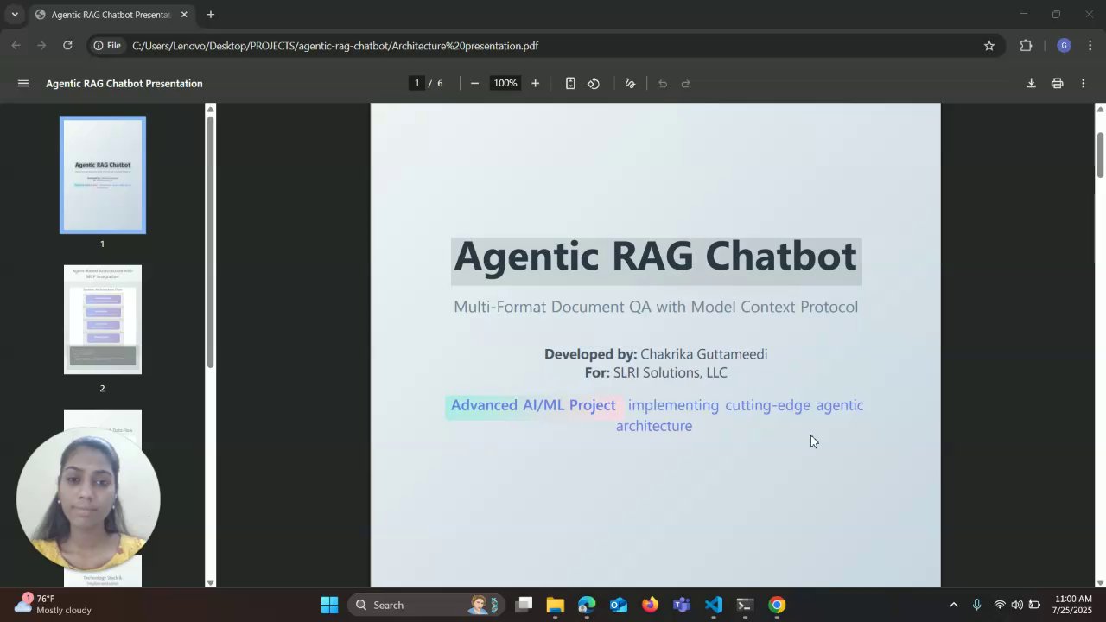The image size is (1106, 622).
Task: Click the Agentic RAG Chatbot title
Action: coord(656,256)
